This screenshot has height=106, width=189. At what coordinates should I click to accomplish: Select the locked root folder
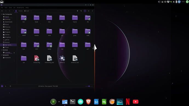point(88,31)
